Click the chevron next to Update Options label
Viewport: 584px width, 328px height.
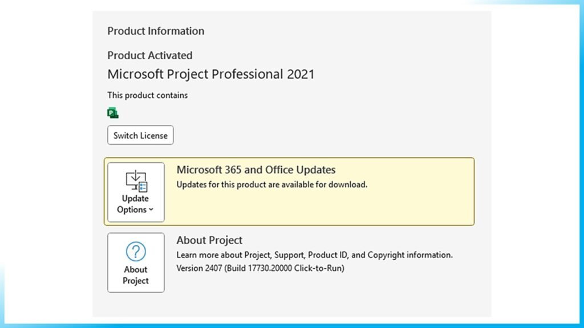(x=151, y=210)
